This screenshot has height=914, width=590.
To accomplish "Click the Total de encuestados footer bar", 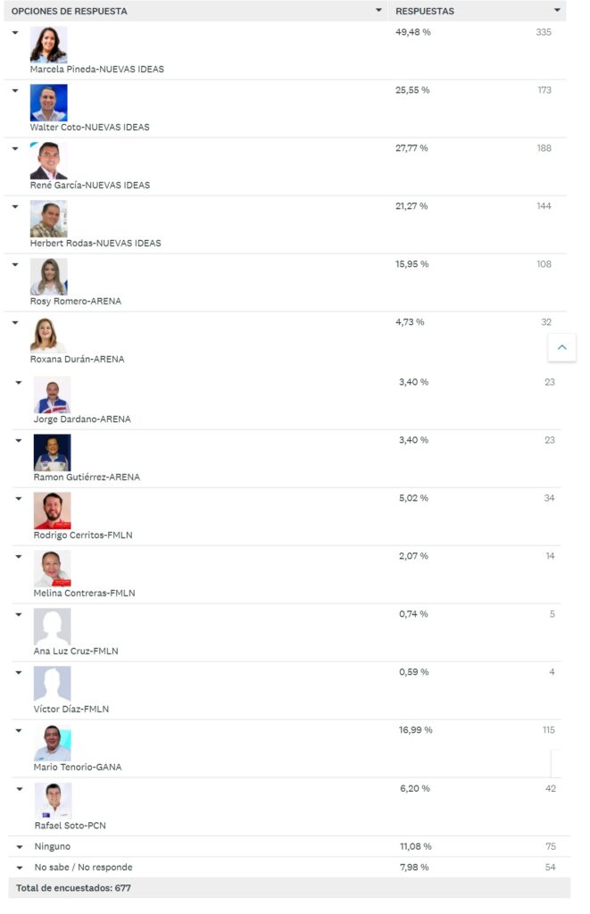I will pos(289,888).
